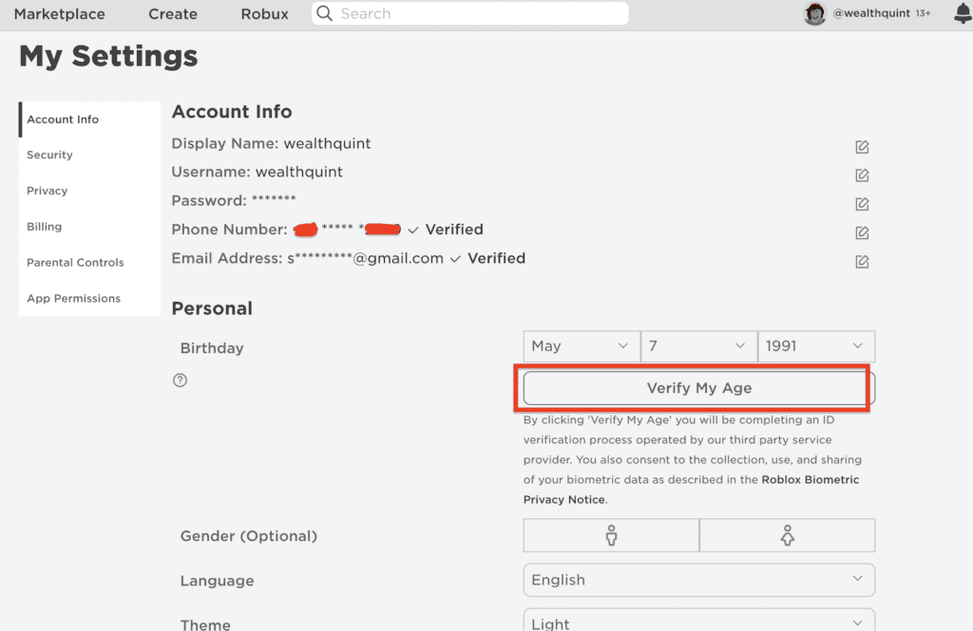This screenshot has height=631, width=973.
Task: Click the Display Name: wealthquint text
Action: 271,143
